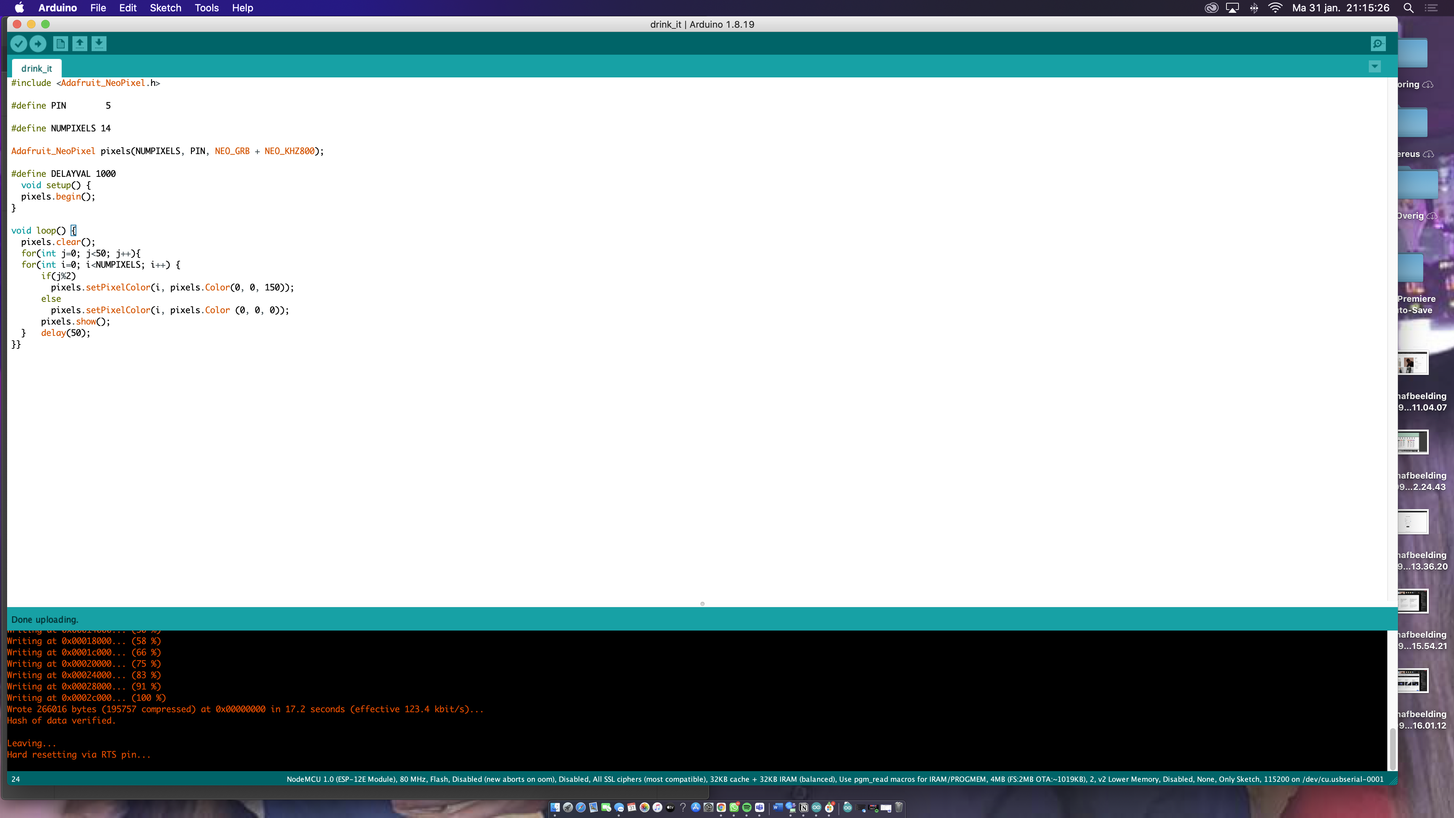
Task: Open the Trash in the Dock
Action: (899, 807)
